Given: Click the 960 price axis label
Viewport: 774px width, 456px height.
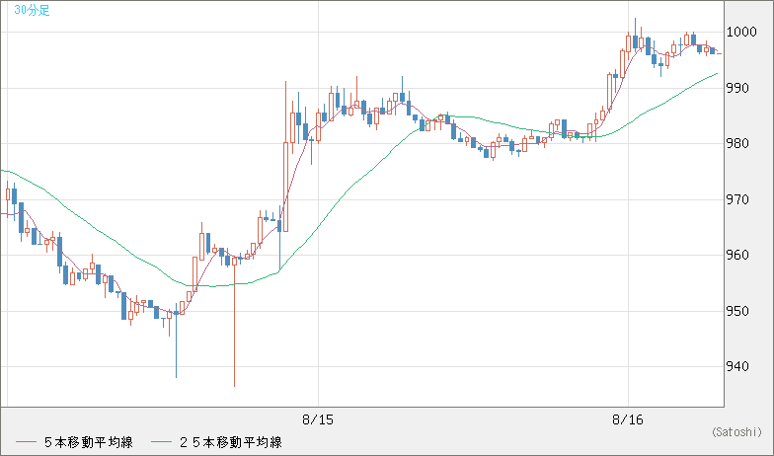Looking at the screenshot, I should (738, 255).
